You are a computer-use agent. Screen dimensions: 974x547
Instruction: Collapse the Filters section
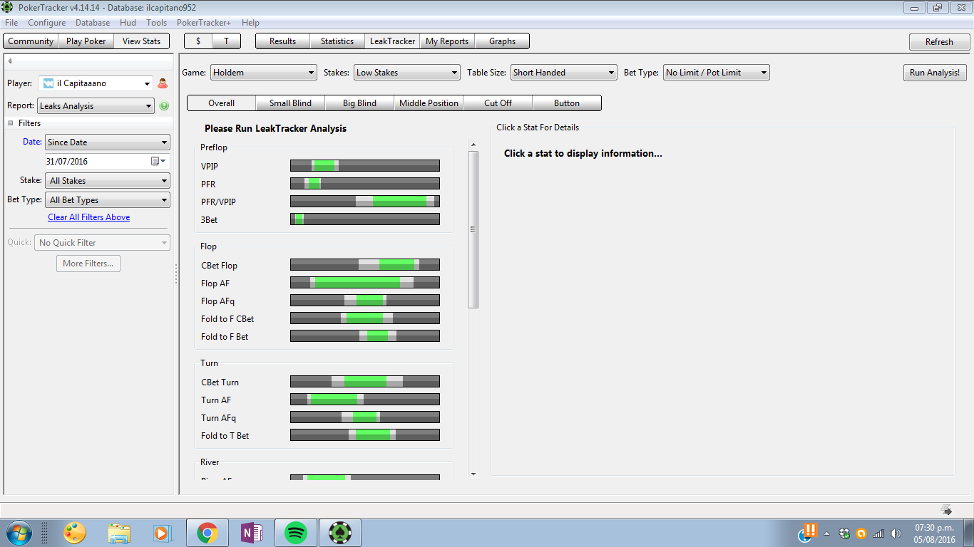11,123
